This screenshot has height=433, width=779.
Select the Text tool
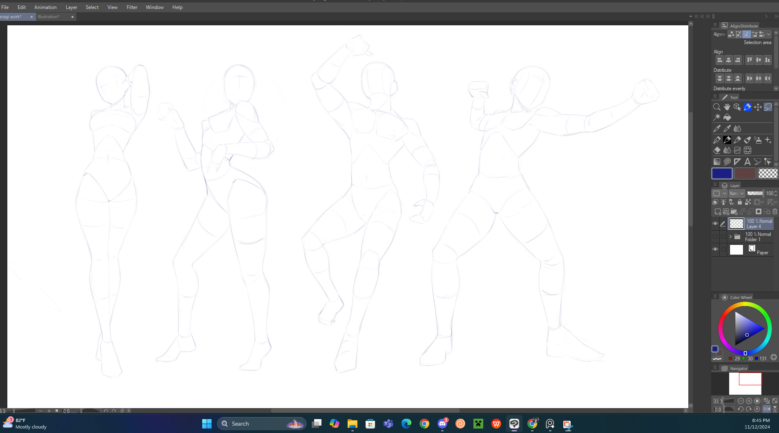click(747, 162)
